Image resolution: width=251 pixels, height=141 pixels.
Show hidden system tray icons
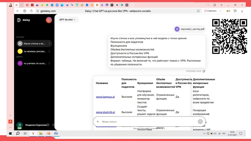[x=204, y=133]
